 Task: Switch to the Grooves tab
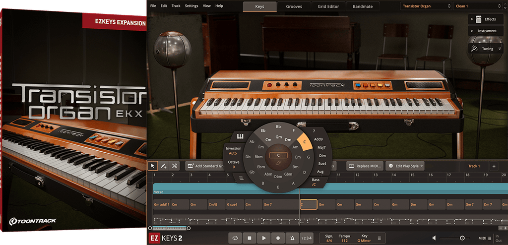(x=294, y=6)
